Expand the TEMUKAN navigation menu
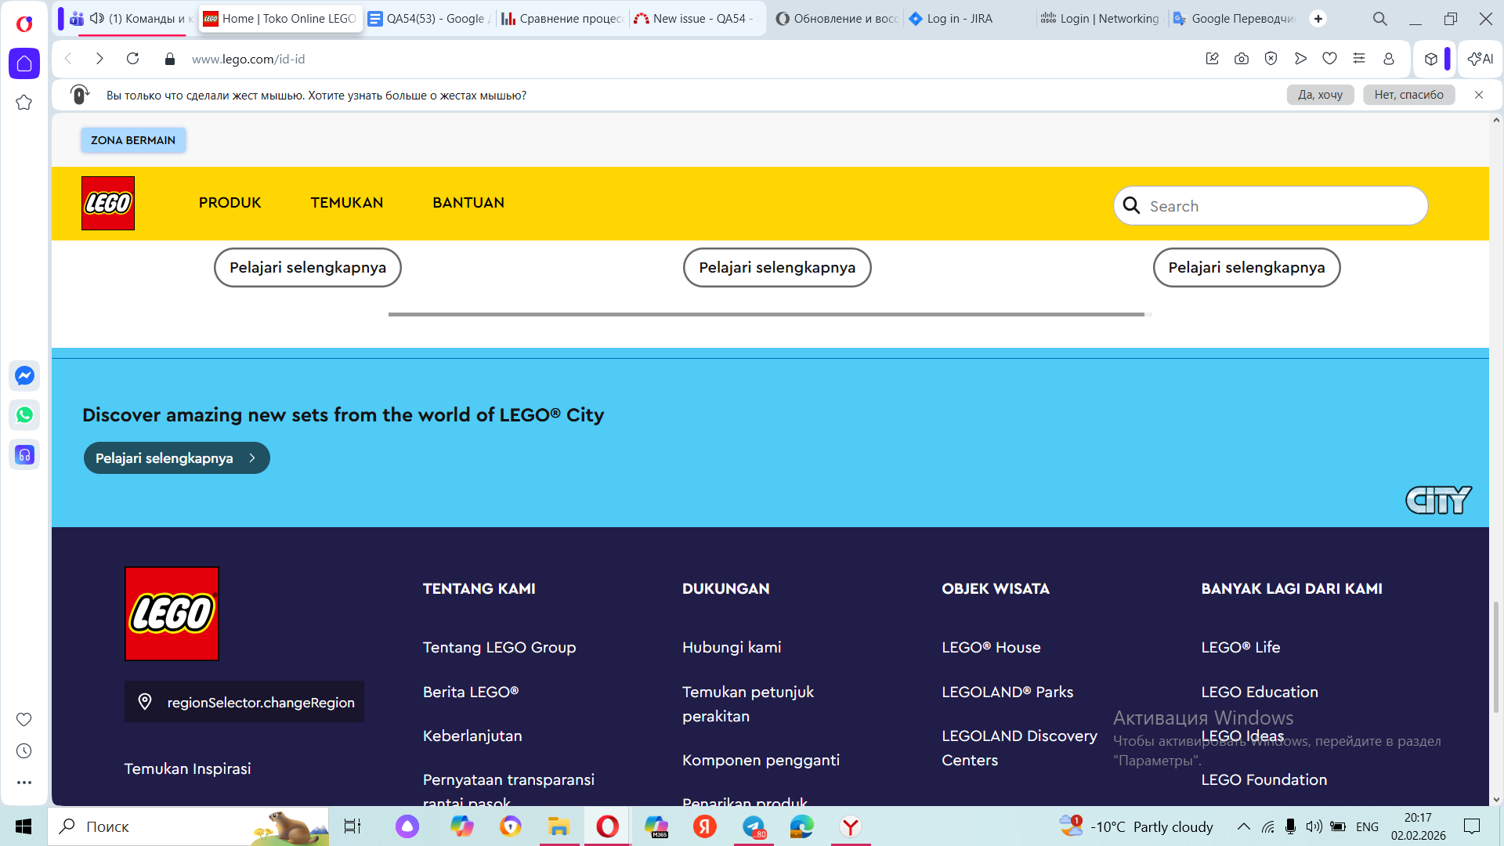This screenshot has width=1504, height=846. (x=346, y=203)
